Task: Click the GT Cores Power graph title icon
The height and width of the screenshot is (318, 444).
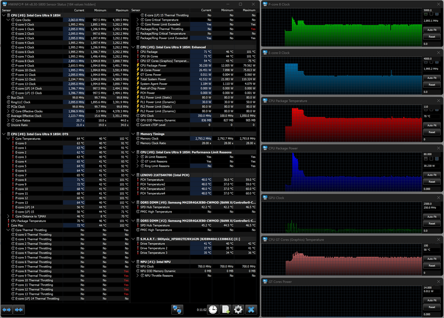Action: (265, 281)
